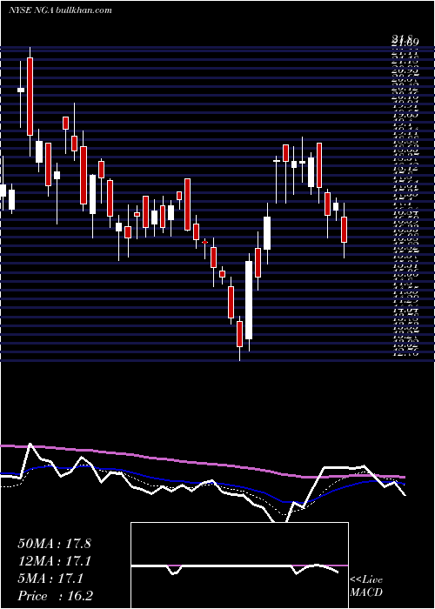
Task: Select the 50MA : 17.8 readout
Action: coord(54,544)
